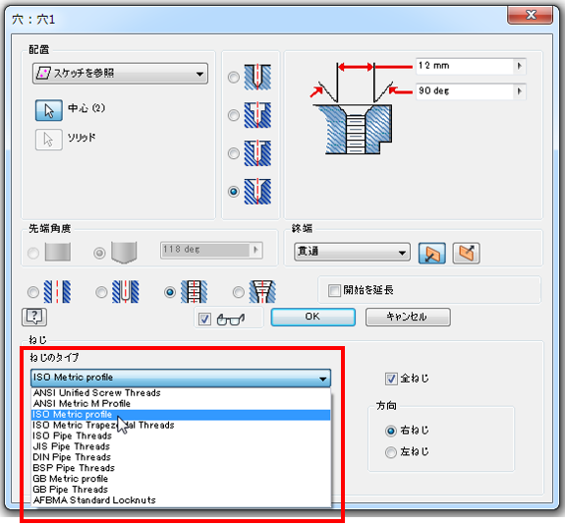Open the help question mark icon
The width and height of the screenshot is (565, 526).
pos(34,317)
